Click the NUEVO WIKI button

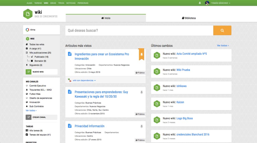click(41, 72)
